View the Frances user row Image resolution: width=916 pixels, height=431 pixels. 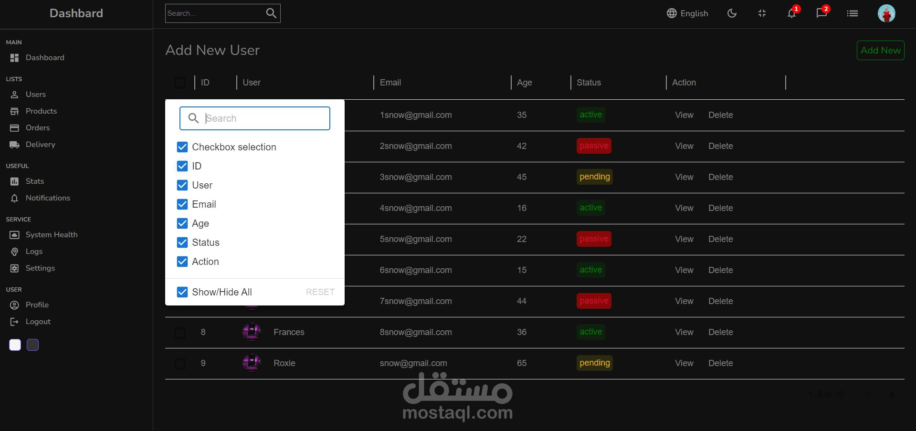684,332
